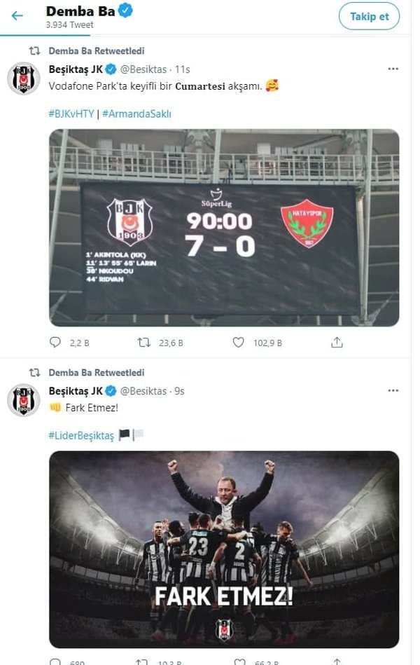View the FARK ETMEZ! celebration image
The width and height of the screenshot is (420, 665).
pyautogui.click(x=224, y=549)
